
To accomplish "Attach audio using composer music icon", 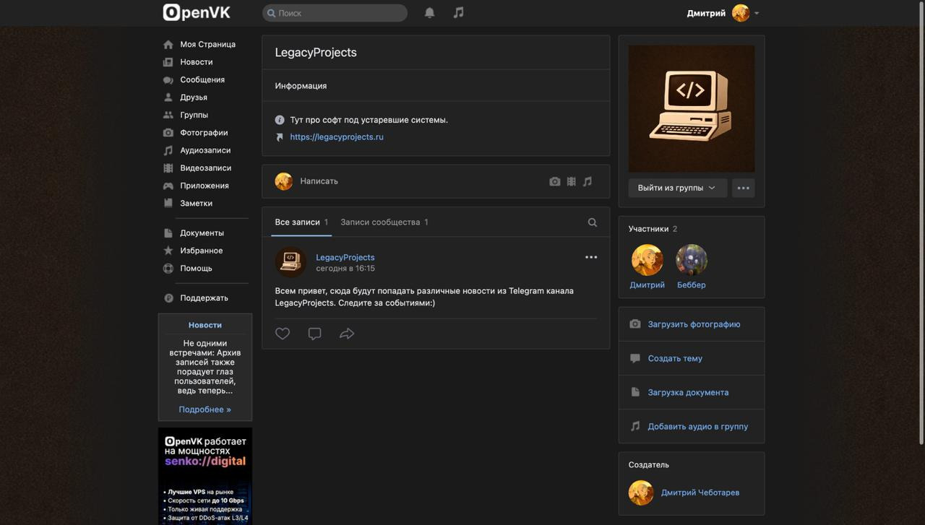I will tap(588, 182).
